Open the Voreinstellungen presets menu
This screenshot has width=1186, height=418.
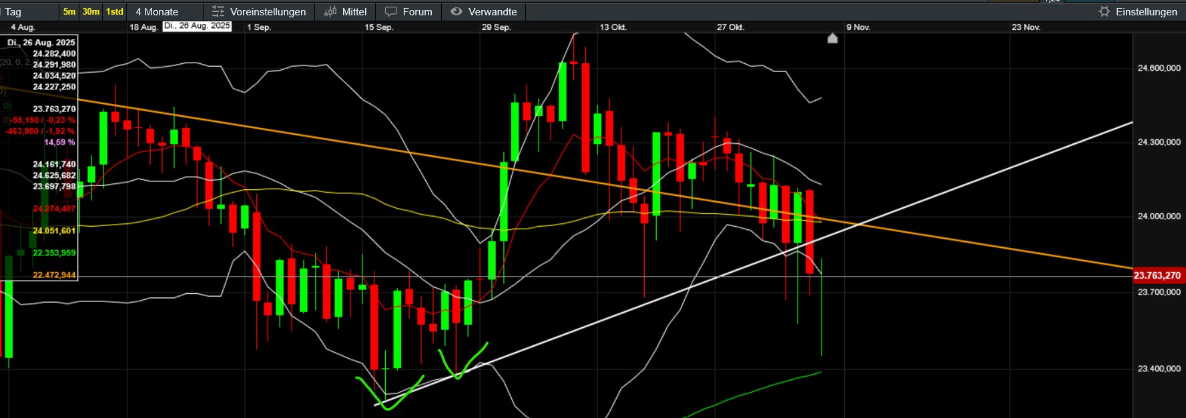[268, 12]
